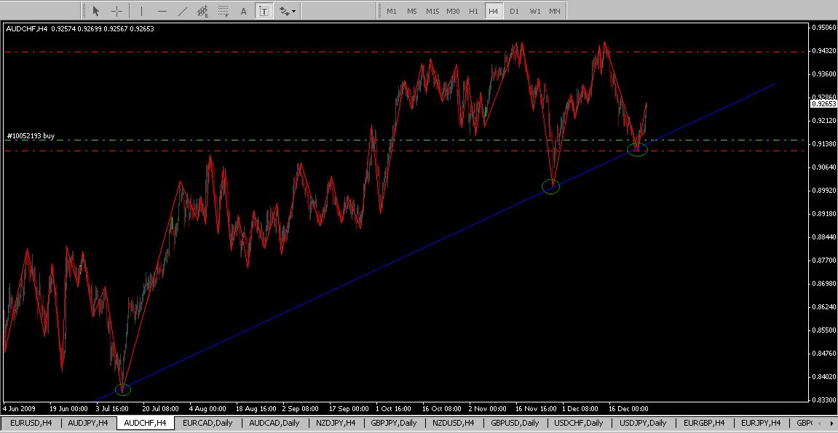The height and width of the screenshot is (433, 838).
Task: Choose the vertical line drawing tool
Action: [x=141, y=11]
